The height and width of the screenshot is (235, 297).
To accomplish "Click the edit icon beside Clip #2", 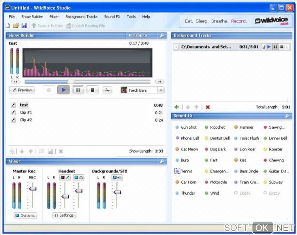I will click(x=13, y=120).
